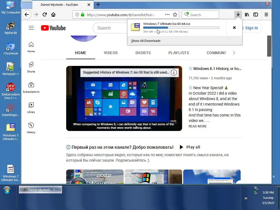Open the page actions three-dot menu
The height and width of the screenshot is (210, 280).
pos(167,15)
